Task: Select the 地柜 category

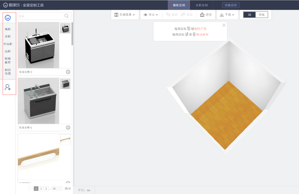Action: (8, 29)
